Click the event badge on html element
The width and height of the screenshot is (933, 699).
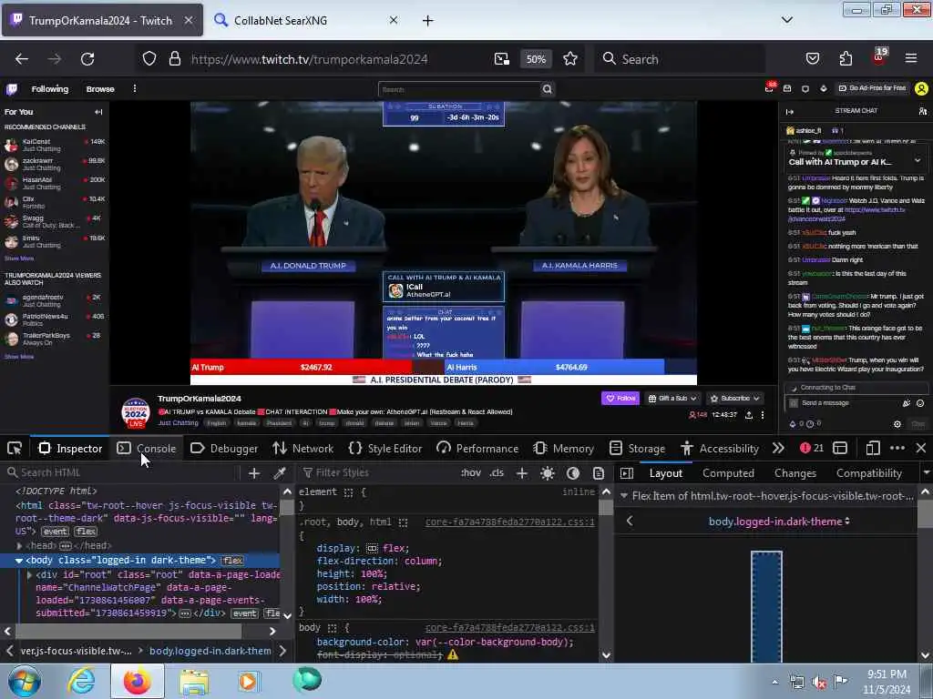(55, 532)
